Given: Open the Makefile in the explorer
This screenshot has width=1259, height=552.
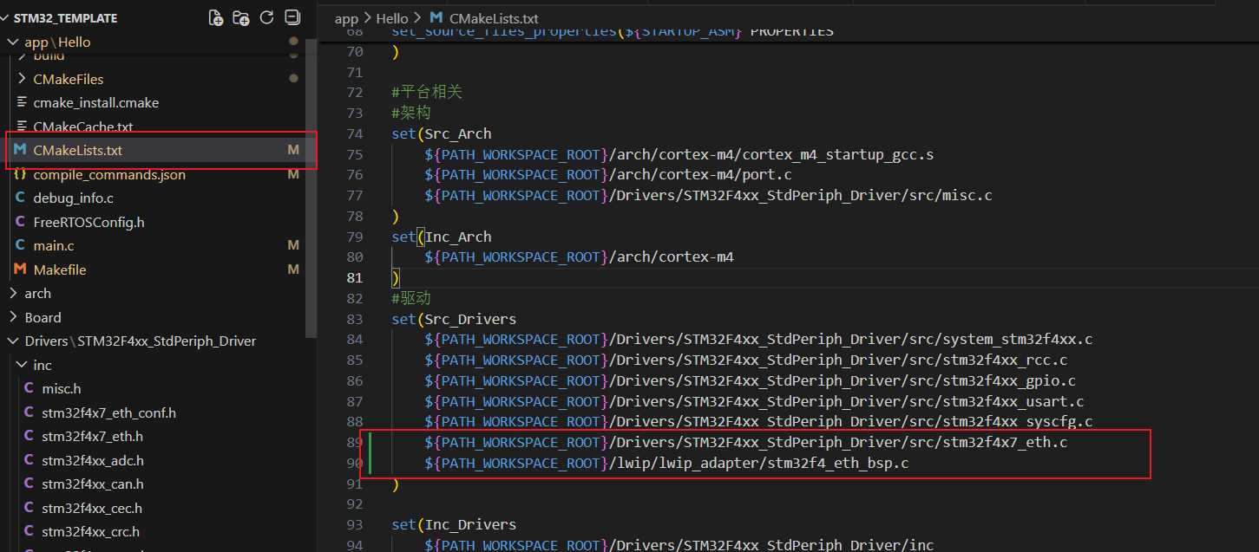Looking at the screenshot, I should (x=59, y=270).
